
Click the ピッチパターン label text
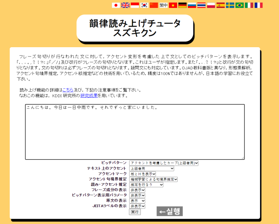click(114, 163)
